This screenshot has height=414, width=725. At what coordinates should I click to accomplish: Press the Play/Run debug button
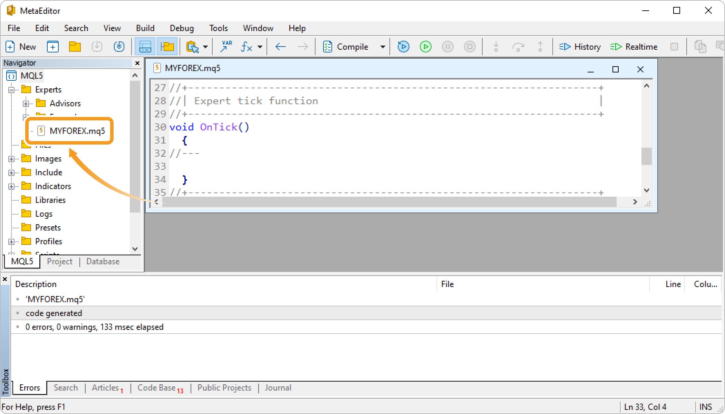click(x=426, y=47)
